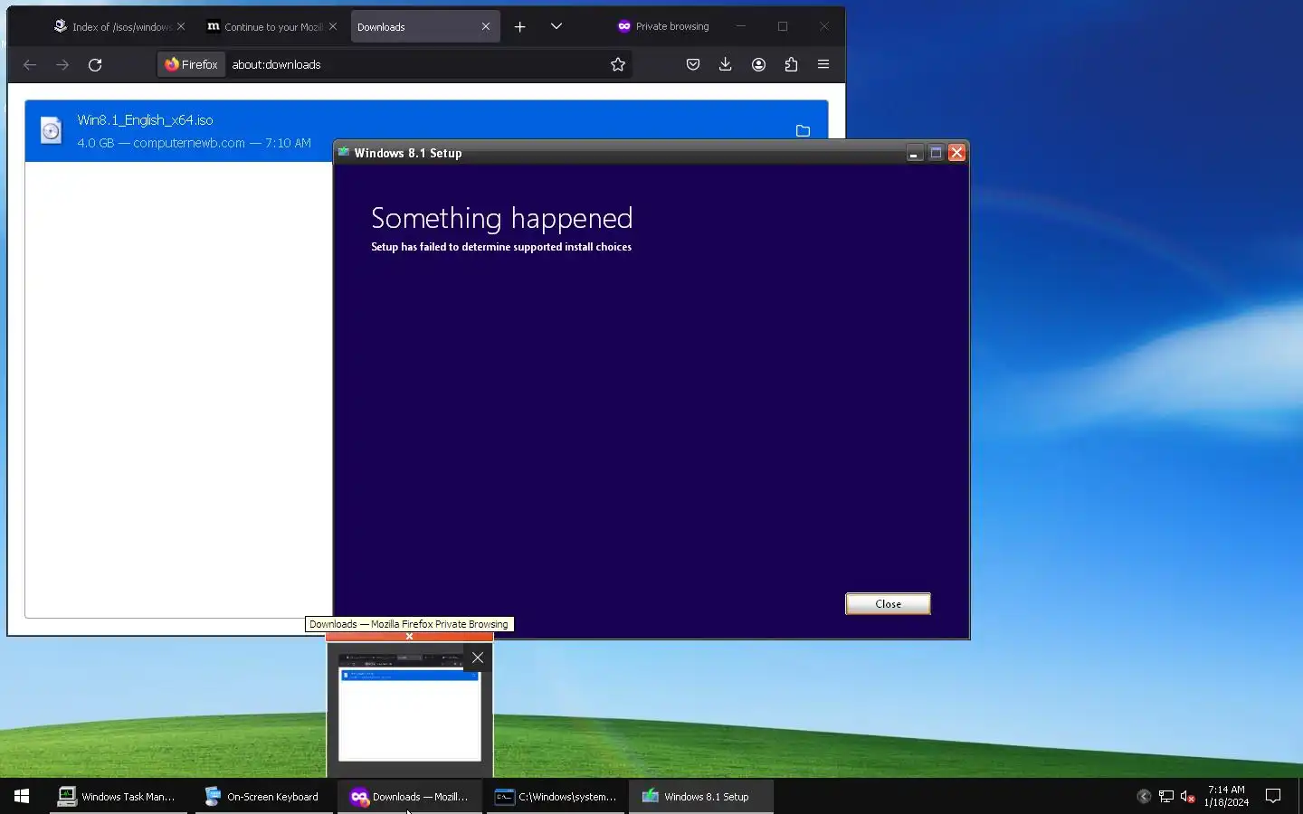Screen dimensions: 1303x814
Task: Minimize the Windows 8.1 Setup window
Action: 914,153
